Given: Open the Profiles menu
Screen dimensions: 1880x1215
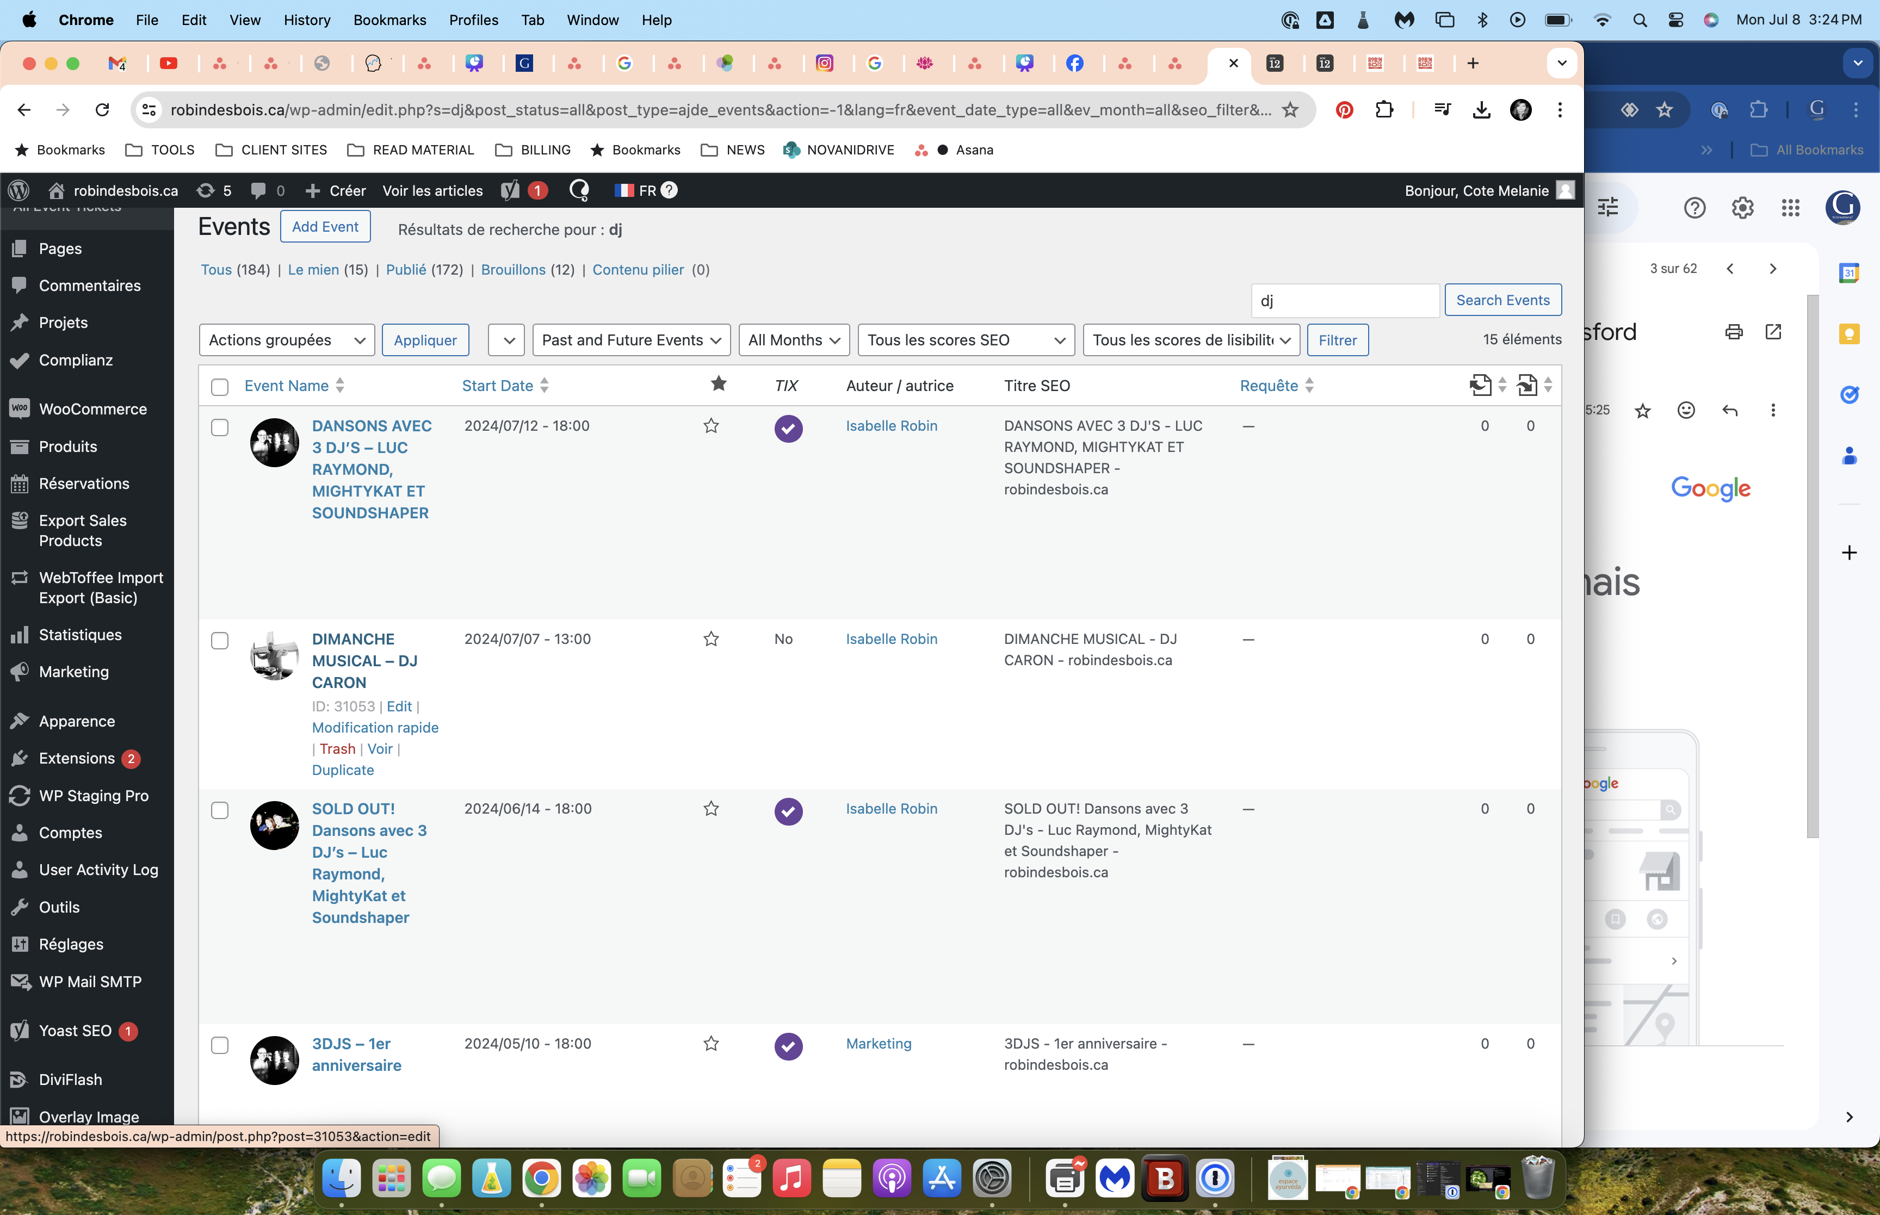Looking at the screenshot, I should tap(473, 20).
